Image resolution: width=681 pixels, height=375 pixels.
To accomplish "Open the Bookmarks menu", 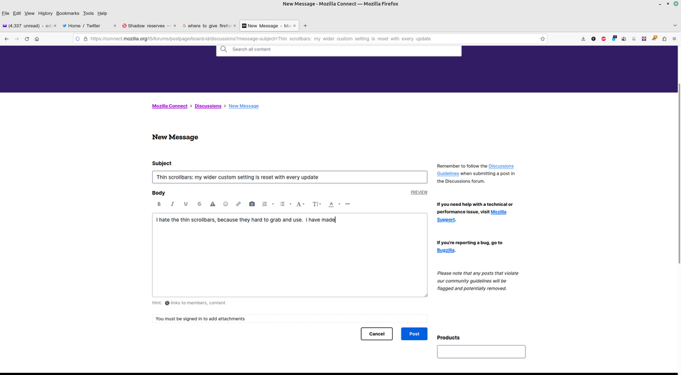I will coord(67,13).
